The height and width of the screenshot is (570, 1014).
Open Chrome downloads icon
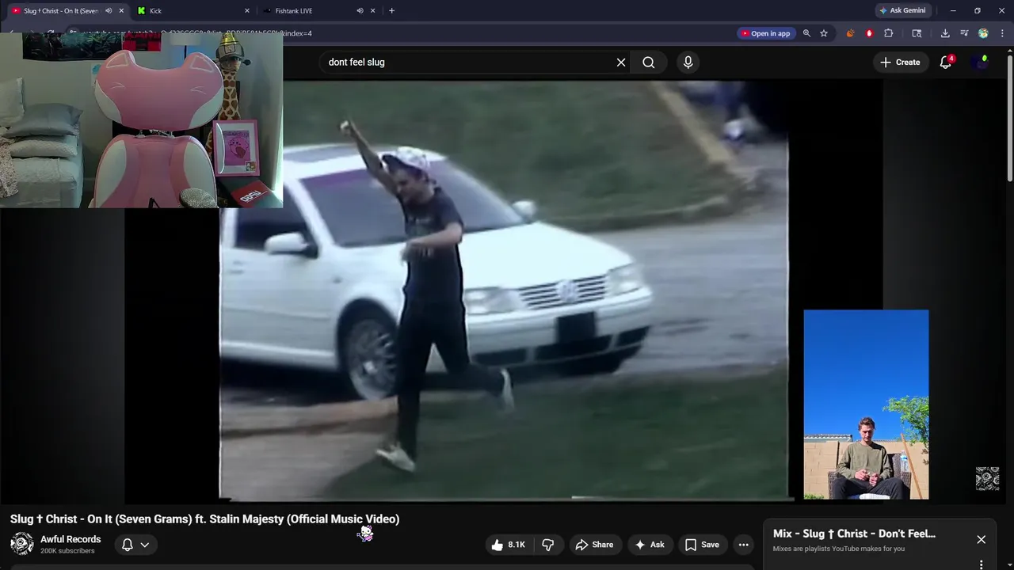click(x=945, y=33)
